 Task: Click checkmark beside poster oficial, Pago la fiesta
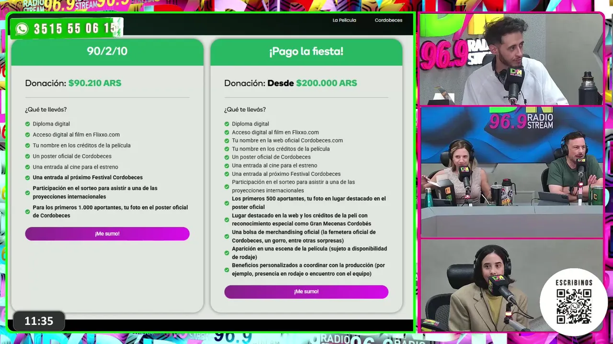click(227, 157)
